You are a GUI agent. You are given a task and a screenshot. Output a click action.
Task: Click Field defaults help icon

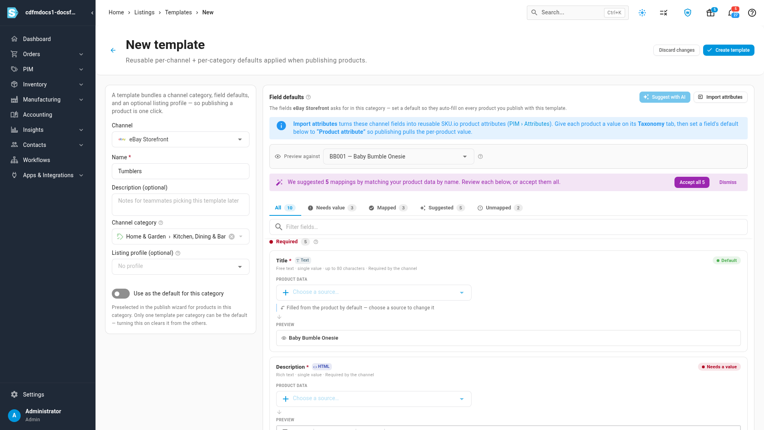[x=308, y=97]
